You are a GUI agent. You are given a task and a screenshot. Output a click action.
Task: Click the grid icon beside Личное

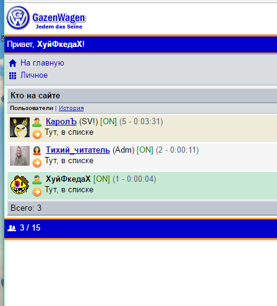[12, 75]
